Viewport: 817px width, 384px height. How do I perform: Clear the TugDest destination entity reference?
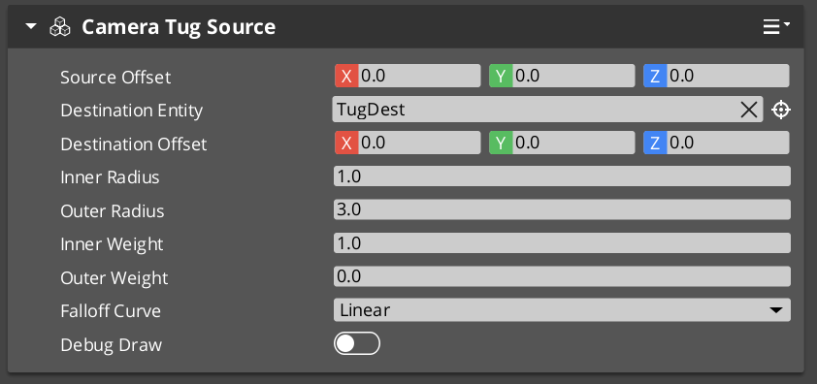point(749,110)
